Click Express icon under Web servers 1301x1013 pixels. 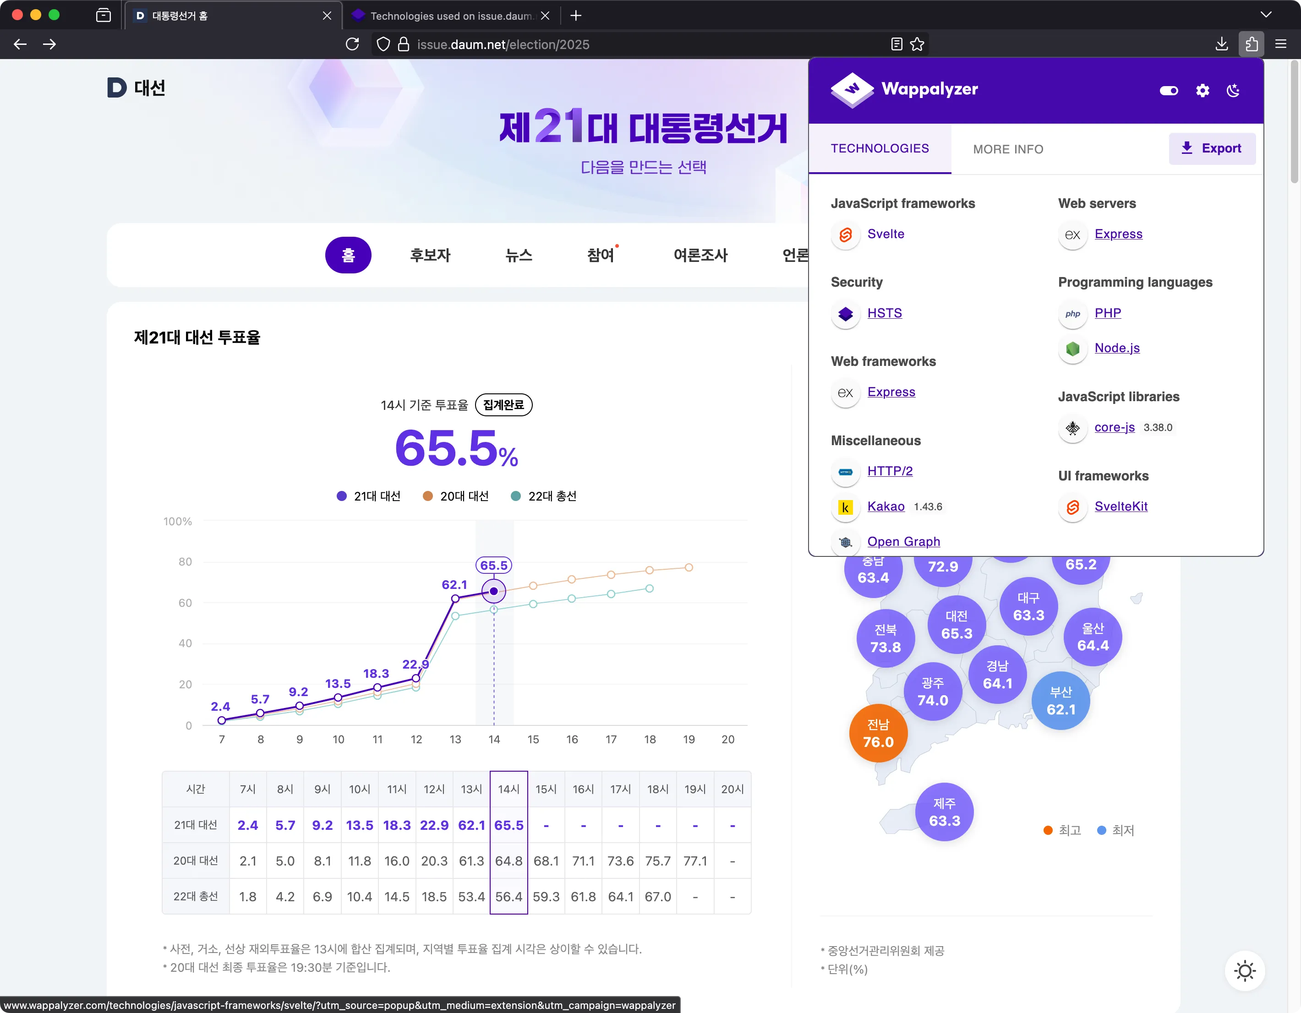(x=1072, y=235)
